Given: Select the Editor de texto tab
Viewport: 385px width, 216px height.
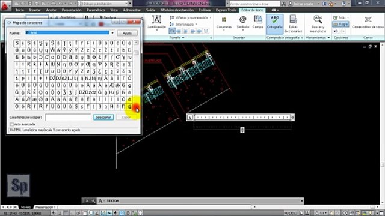Looking at the screenshot, I should 252,10.
